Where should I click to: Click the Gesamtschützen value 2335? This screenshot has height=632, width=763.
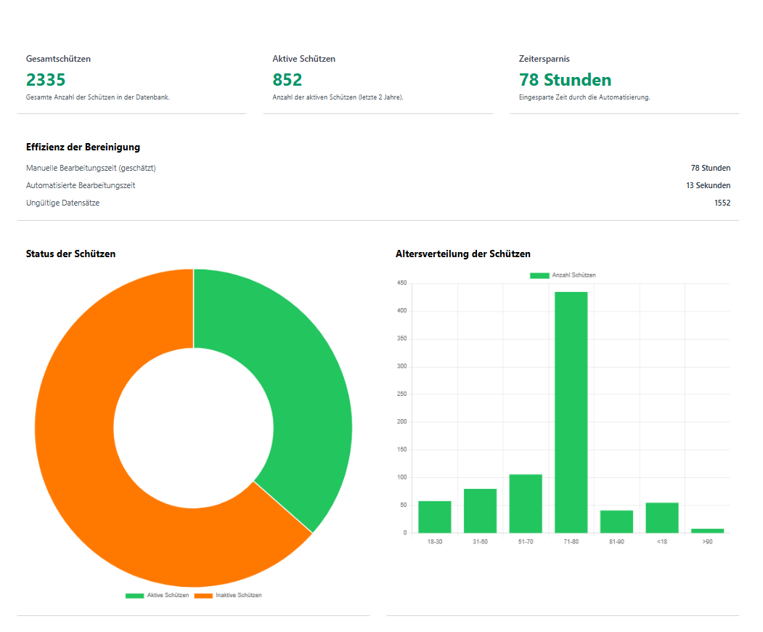pos(46,80)
